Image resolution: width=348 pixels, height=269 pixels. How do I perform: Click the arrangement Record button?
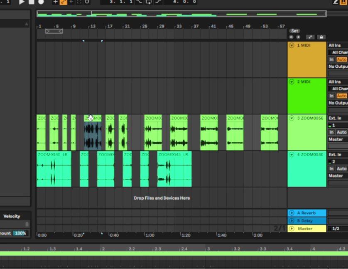point(41,2)
